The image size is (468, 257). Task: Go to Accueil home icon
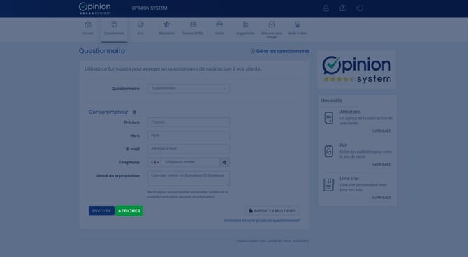(x=88, y=24)
